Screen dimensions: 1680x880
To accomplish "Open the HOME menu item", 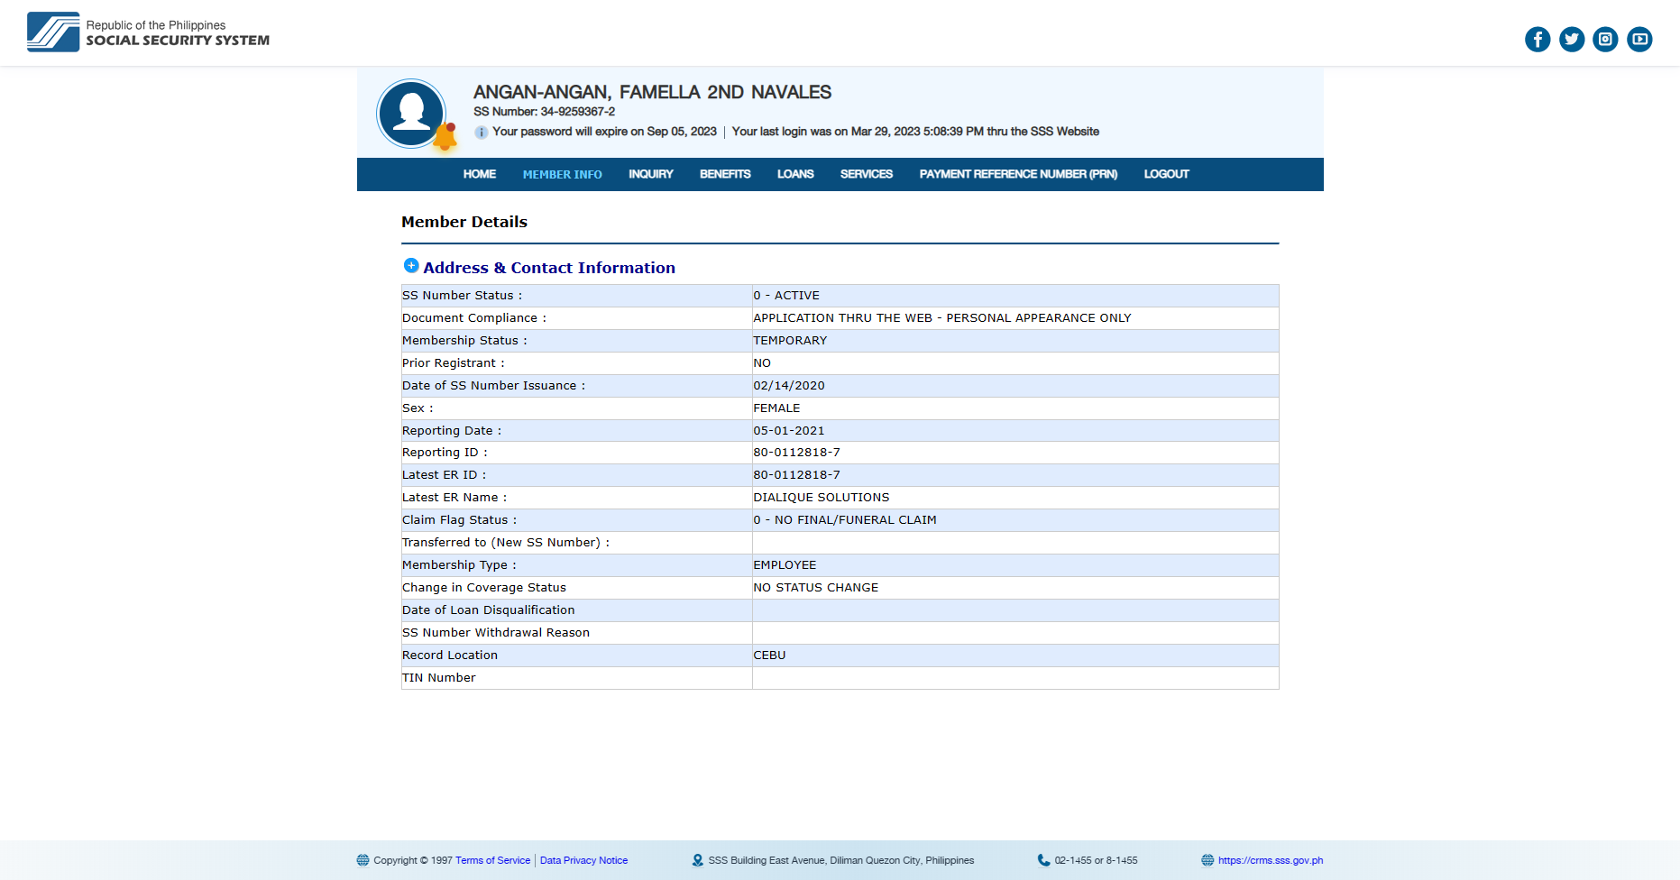I will point(479,175).
